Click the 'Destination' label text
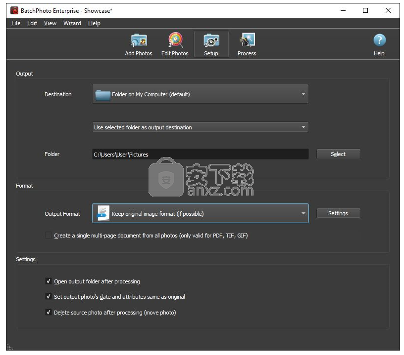Viewport: 404px width, 355px height. tap(58, 94)
